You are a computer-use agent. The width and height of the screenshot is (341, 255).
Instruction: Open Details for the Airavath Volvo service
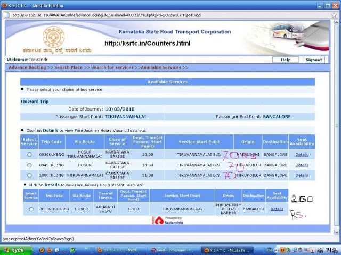point(277,209)
